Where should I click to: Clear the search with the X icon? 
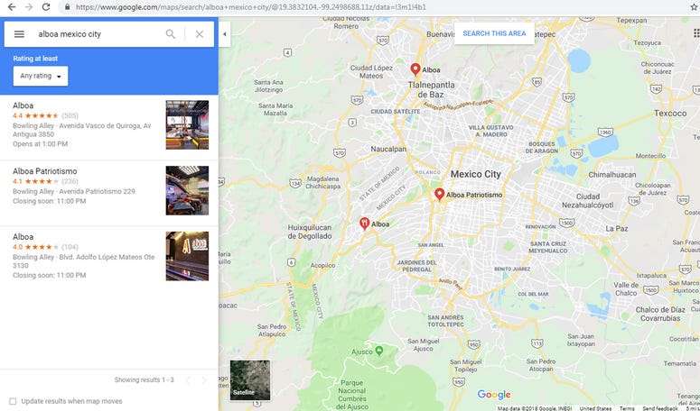(x=200, y=34)
